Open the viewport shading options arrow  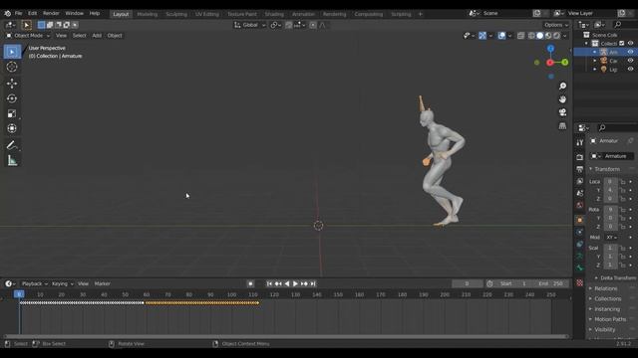565,36
